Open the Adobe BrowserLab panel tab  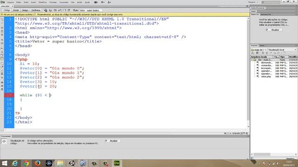pos(257,8)
